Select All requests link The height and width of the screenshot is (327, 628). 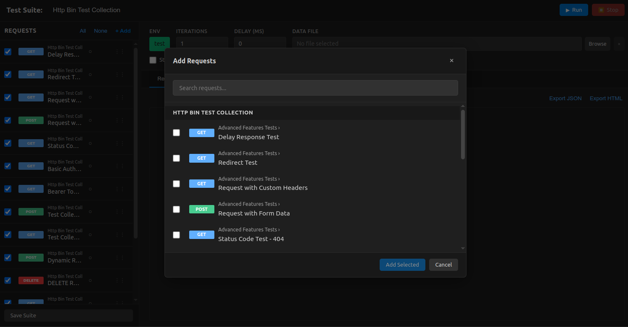(x=83, y=31)
